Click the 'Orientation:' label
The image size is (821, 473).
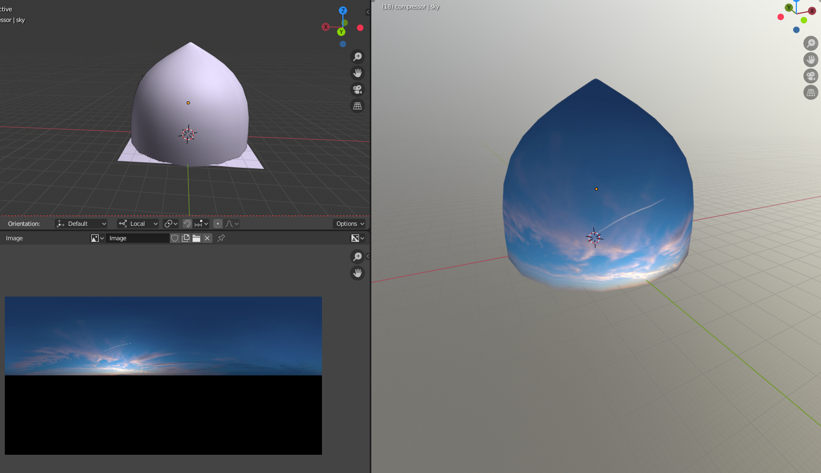point(24,224)
